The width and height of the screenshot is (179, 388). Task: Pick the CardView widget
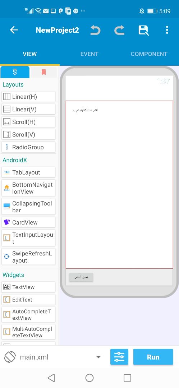point(28,222)
